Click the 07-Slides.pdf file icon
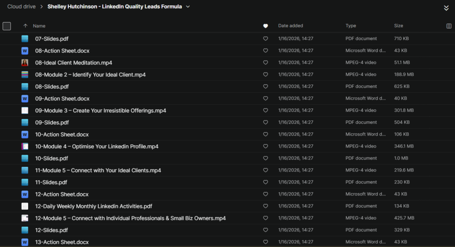Image resolution: width=455 pixels, height=247 pixels. 25,39
